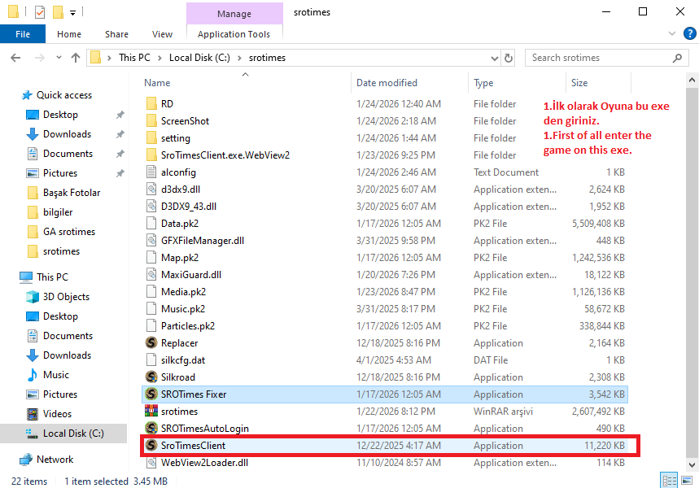
Task: Open the recent locations dropdown arrow
Action: (59, 58)
